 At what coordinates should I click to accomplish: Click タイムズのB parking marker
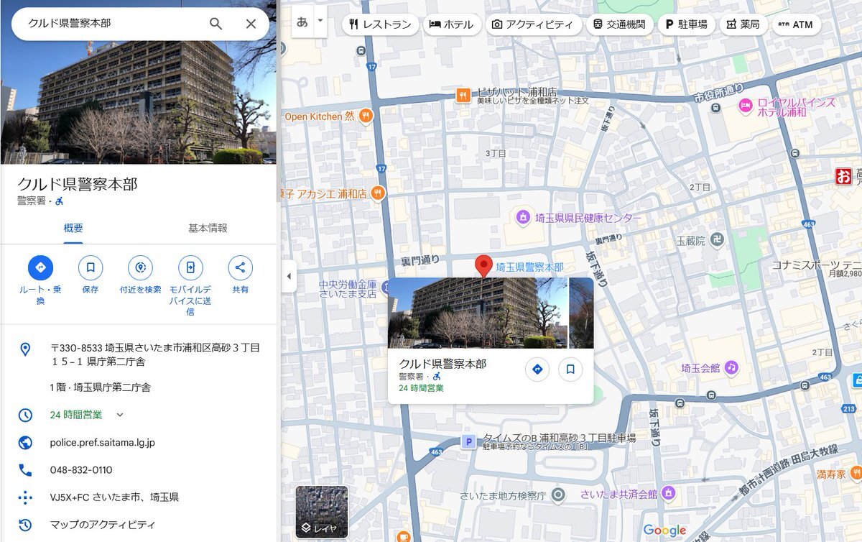[468, 442]
